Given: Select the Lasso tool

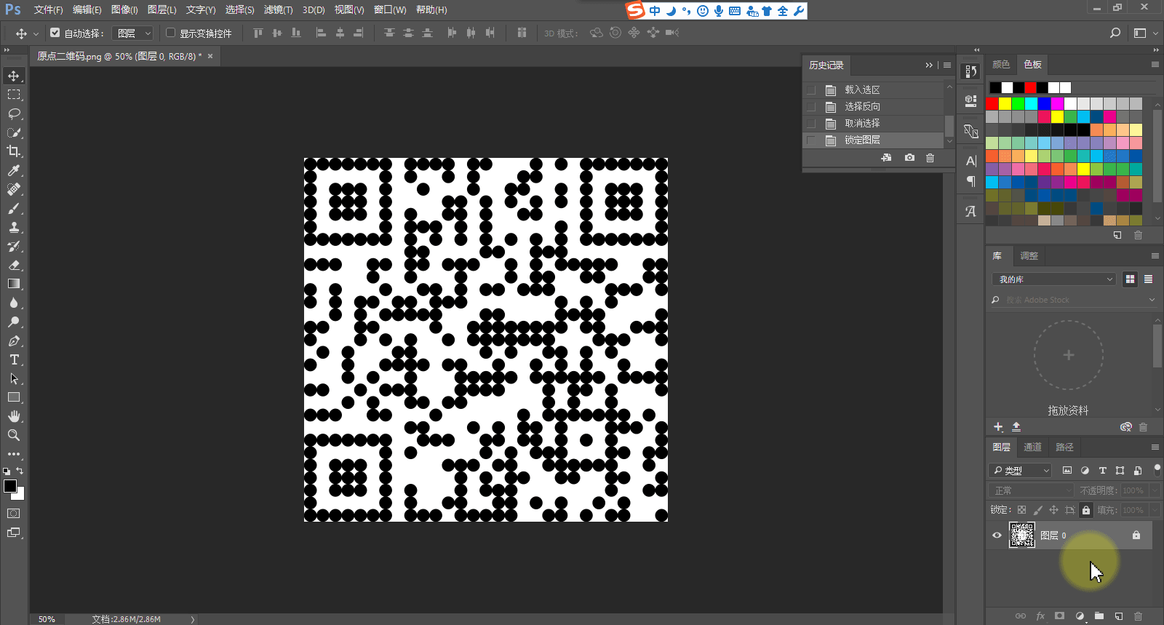Looking at the screenshot, I should point(14,114).
